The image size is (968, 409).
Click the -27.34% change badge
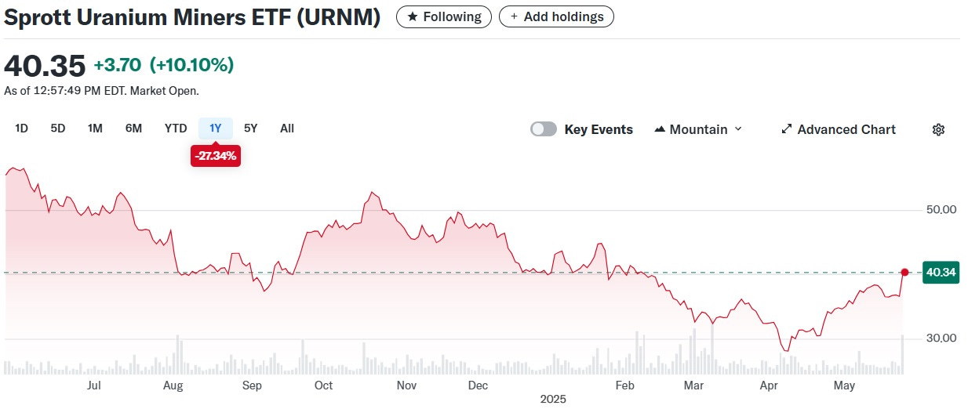click(215, 156)
